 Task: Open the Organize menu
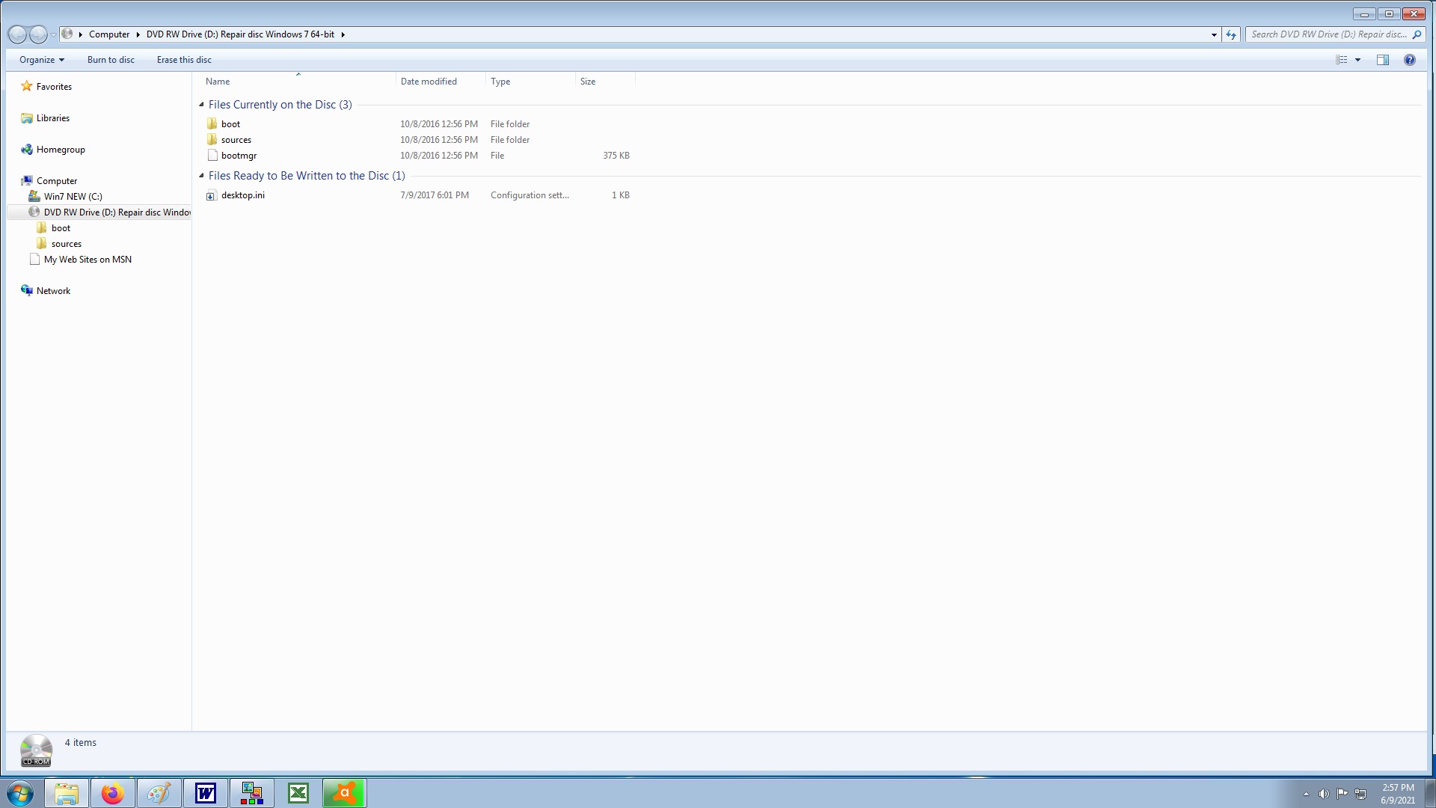[x=41, y=60]
